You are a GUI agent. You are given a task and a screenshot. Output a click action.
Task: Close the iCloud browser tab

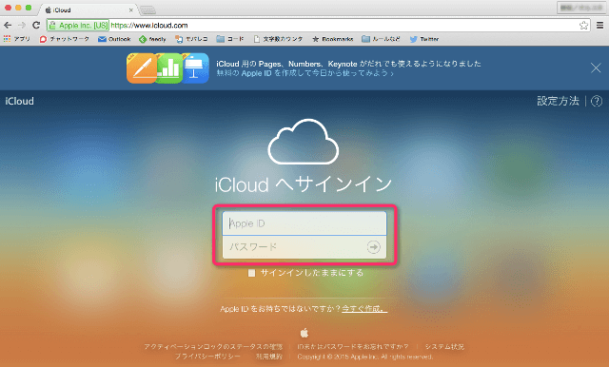click(x=131, y=10)
